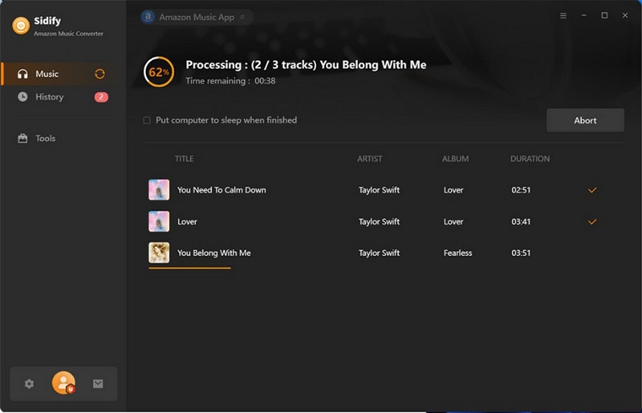642x413 pixels.
Task: Click the converting spinner icon beside Music
Action: coord(100,74)
